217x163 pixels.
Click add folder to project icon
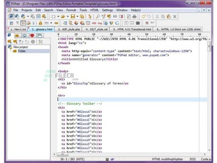click(x=10, y=42)
